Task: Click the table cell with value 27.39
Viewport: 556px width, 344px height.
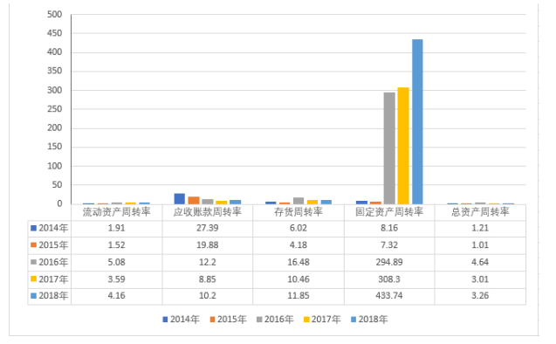Action: (x=208, y=228)
